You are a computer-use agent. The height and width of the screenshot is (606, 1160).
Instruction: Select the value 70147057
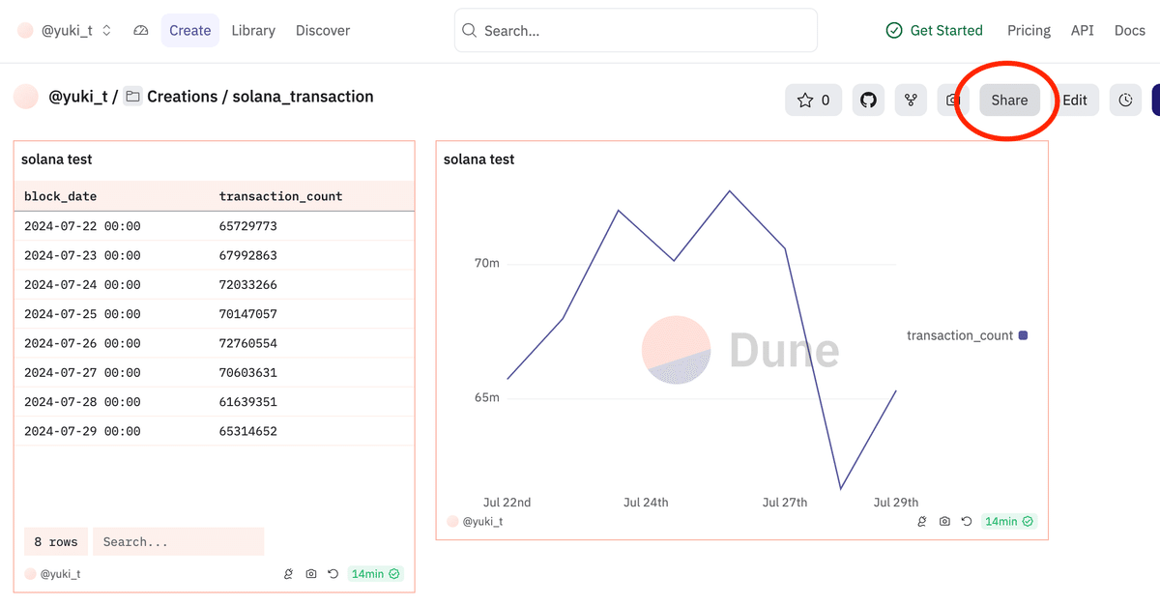248,314
